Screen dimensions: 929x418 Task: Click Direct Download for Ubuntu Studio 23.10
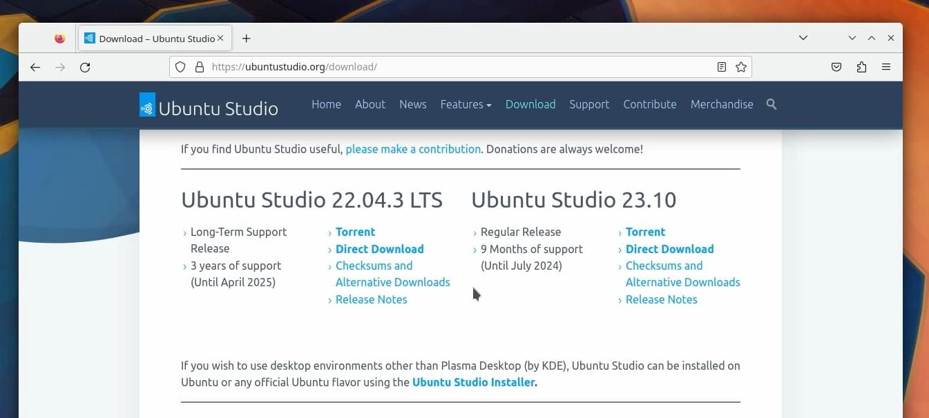pos(669,249)
